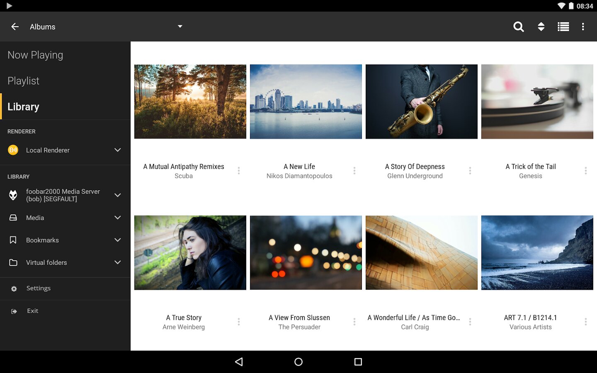597x373 pixels.
Task: Open the Albums dropdown arrow
Action: coord(180,27)
